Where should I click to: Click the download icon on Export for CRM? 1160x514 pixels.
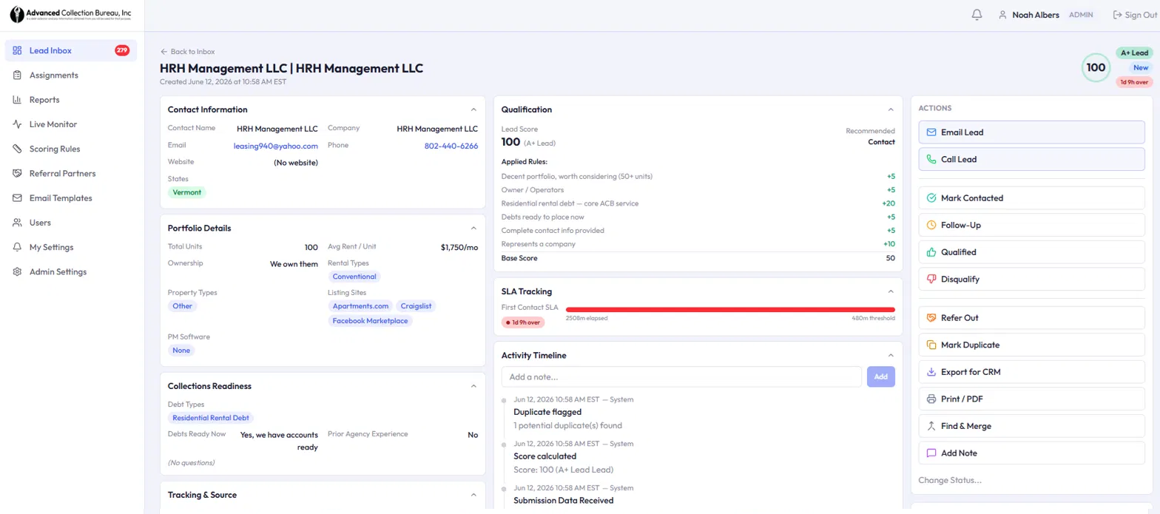[931, 372]
